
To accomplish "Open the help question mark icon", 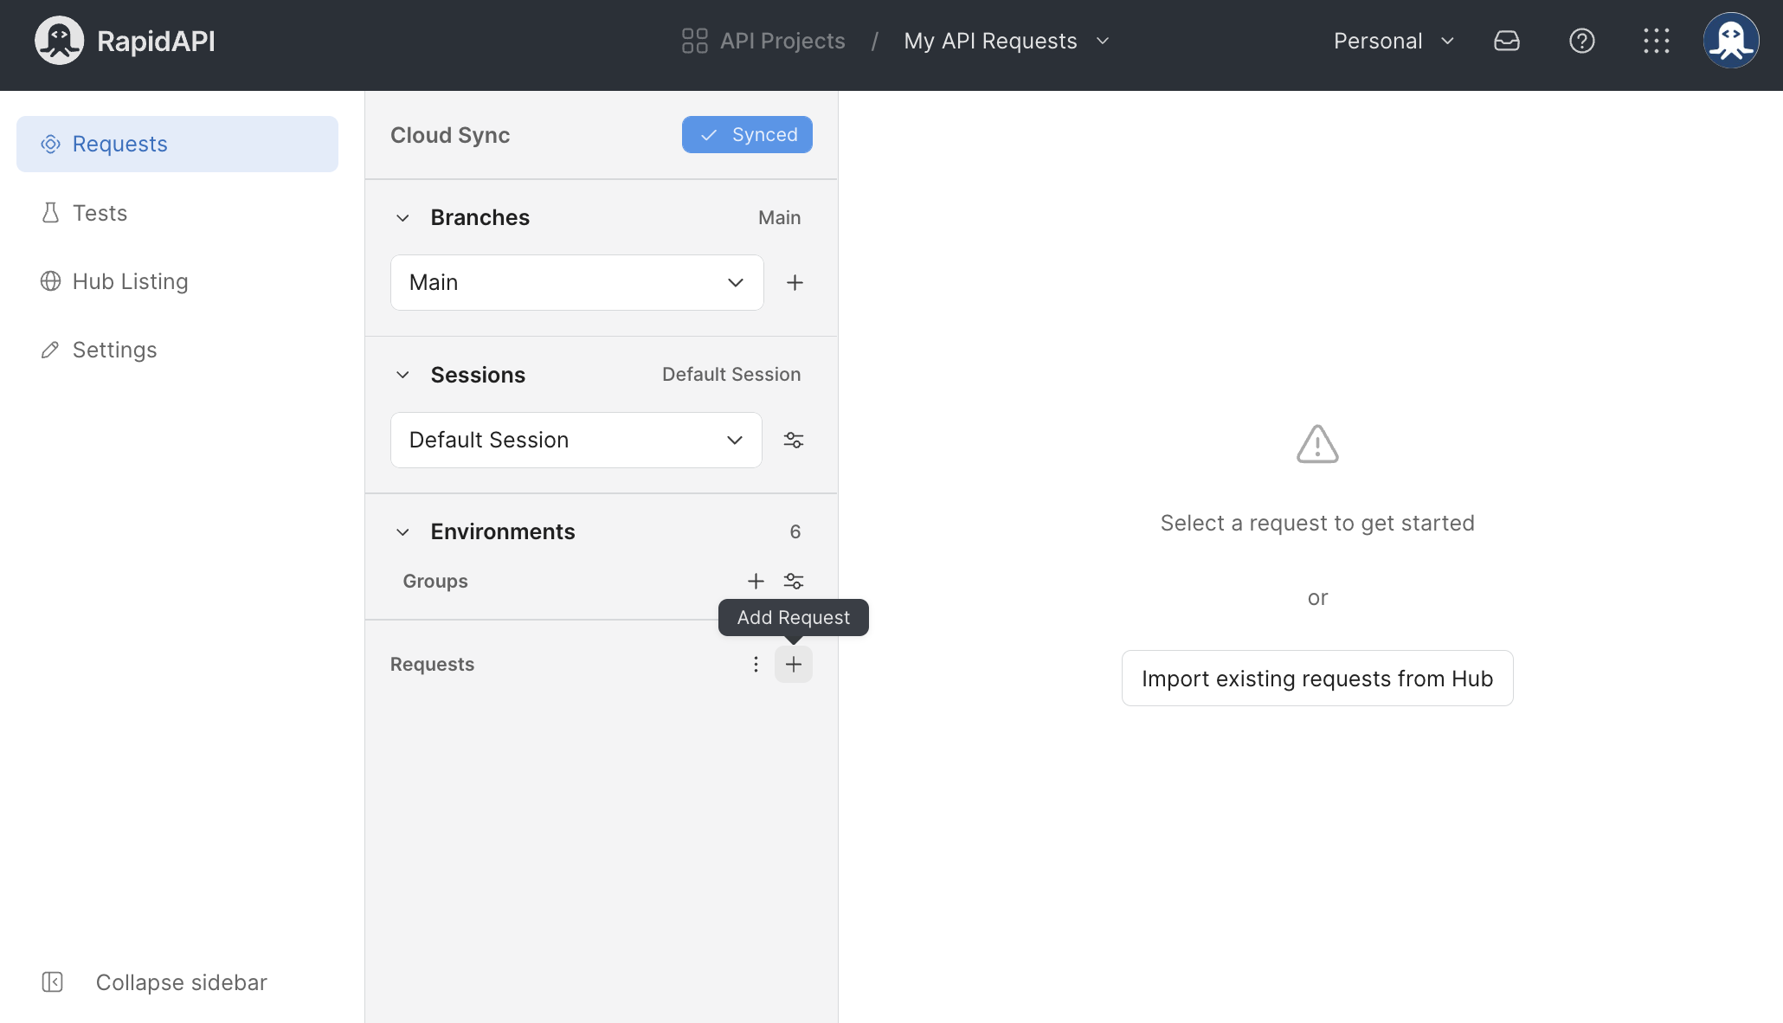I will (x=1581, y=41).
